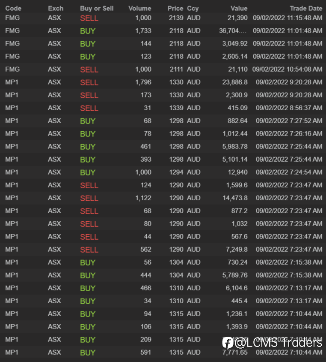The width and height of the screenshot is (326, 362).
Task: Click the value 7,249.8
Action: point(237,250)
